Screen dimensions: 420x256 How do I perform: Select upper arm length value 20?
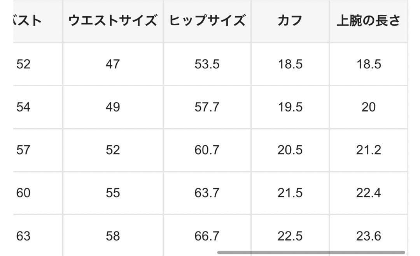368,107
